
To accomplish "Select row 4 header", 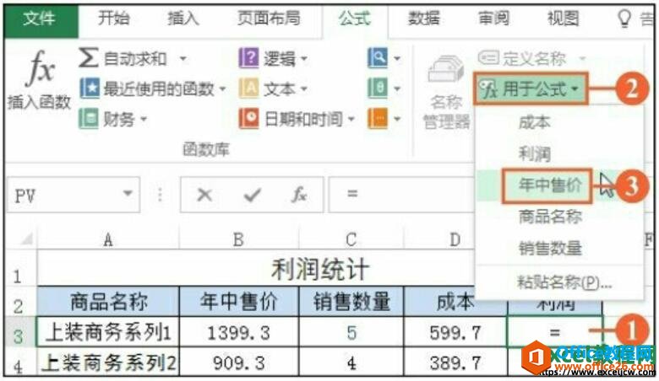I will pyautogui.click(x=19, y=362).
